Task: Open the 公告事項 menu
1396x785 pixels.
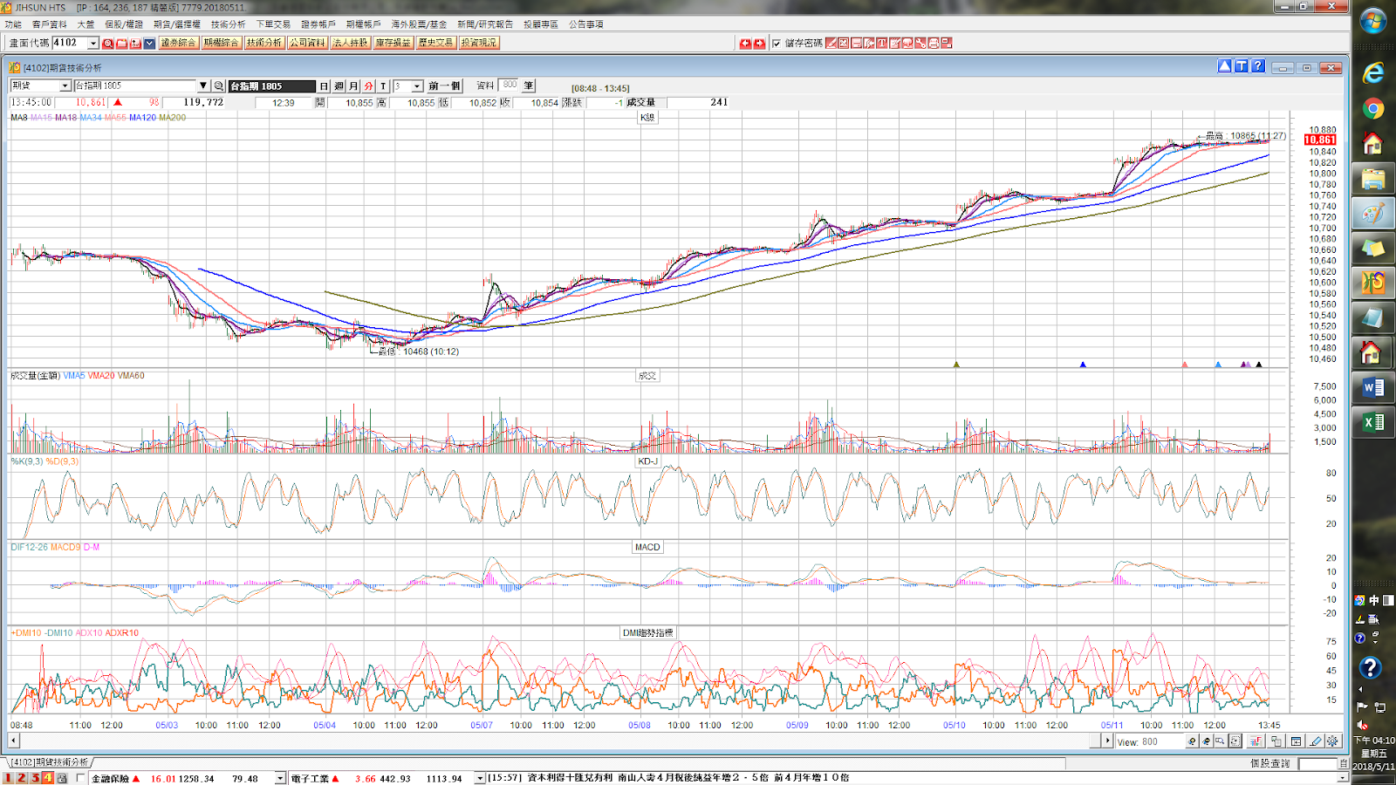Action: point(586,24)
